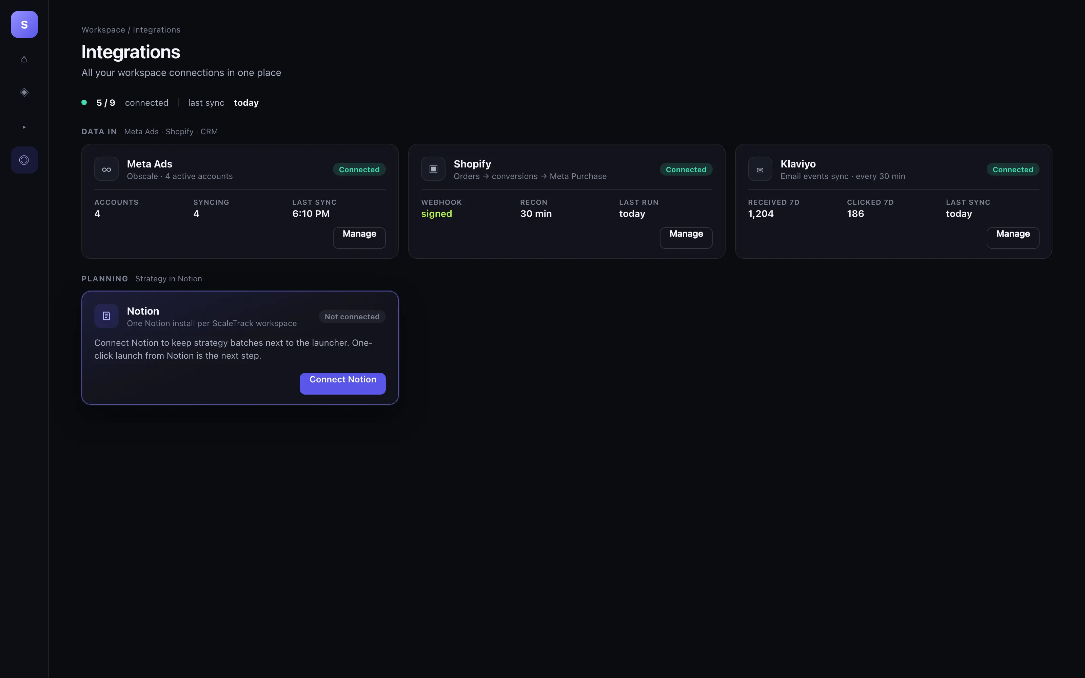Click the Klaviyo Connected badge
The image size is (1085, 678).
pos(1013,169)
